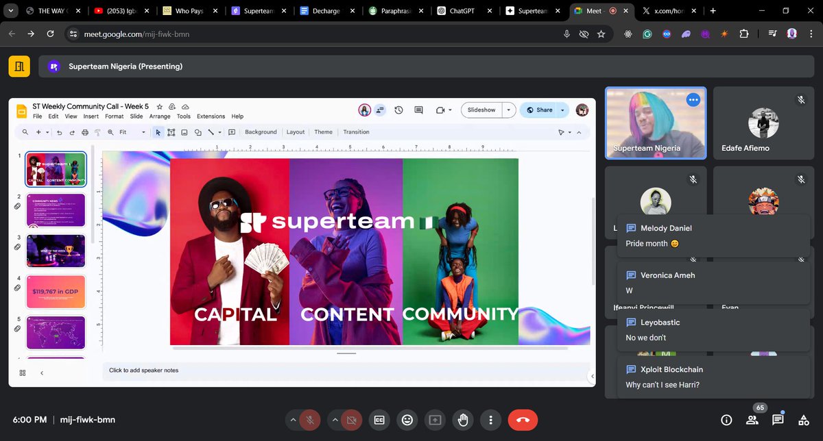Viewport: 823px width, 441px height.
Task: Click the Background button in Slides toolbar
Action: (261, 132)
